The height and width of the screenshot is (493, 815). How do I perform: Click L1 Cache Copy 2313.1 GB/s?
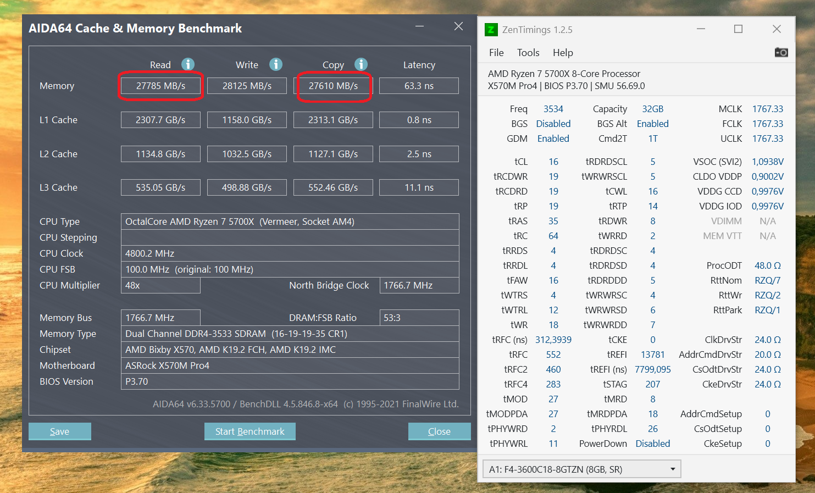pyautogui.click(x=333, y=120)
